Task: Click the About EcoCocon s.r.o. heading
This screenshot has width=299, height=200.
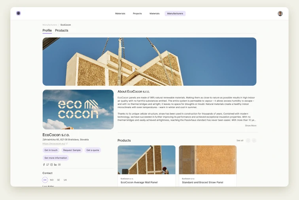Action: [134, 92]
